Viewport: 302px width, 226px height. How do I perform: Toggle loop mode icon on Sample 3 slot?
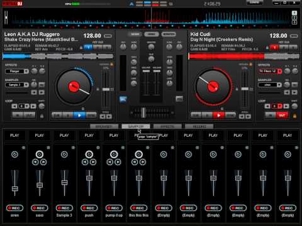[x=64, y=154]
